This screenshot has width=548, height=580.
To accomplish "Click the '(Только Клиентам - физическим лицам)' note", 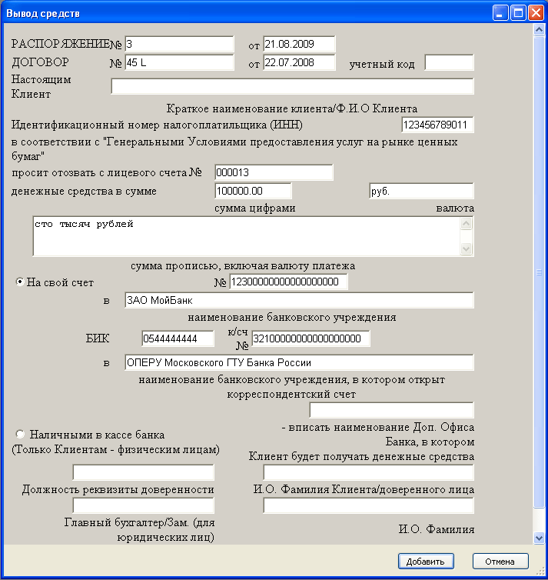I will [115, 450].
